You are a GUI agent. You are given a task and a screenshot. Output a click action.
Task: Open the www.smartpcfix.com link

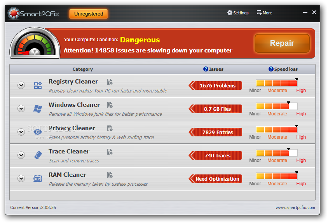point(295,207)
